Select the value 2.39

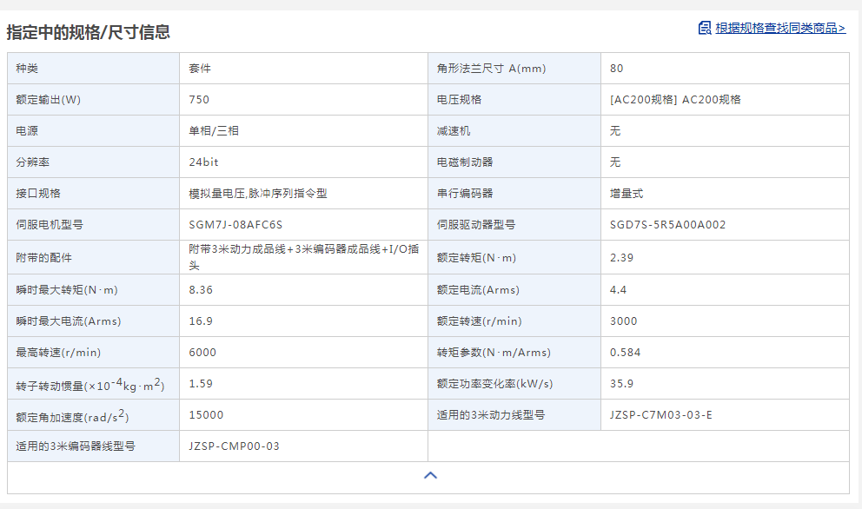622,257
